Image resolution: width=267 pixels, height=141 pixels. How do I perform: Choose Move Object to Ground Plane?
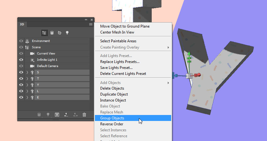pos(125,26)
